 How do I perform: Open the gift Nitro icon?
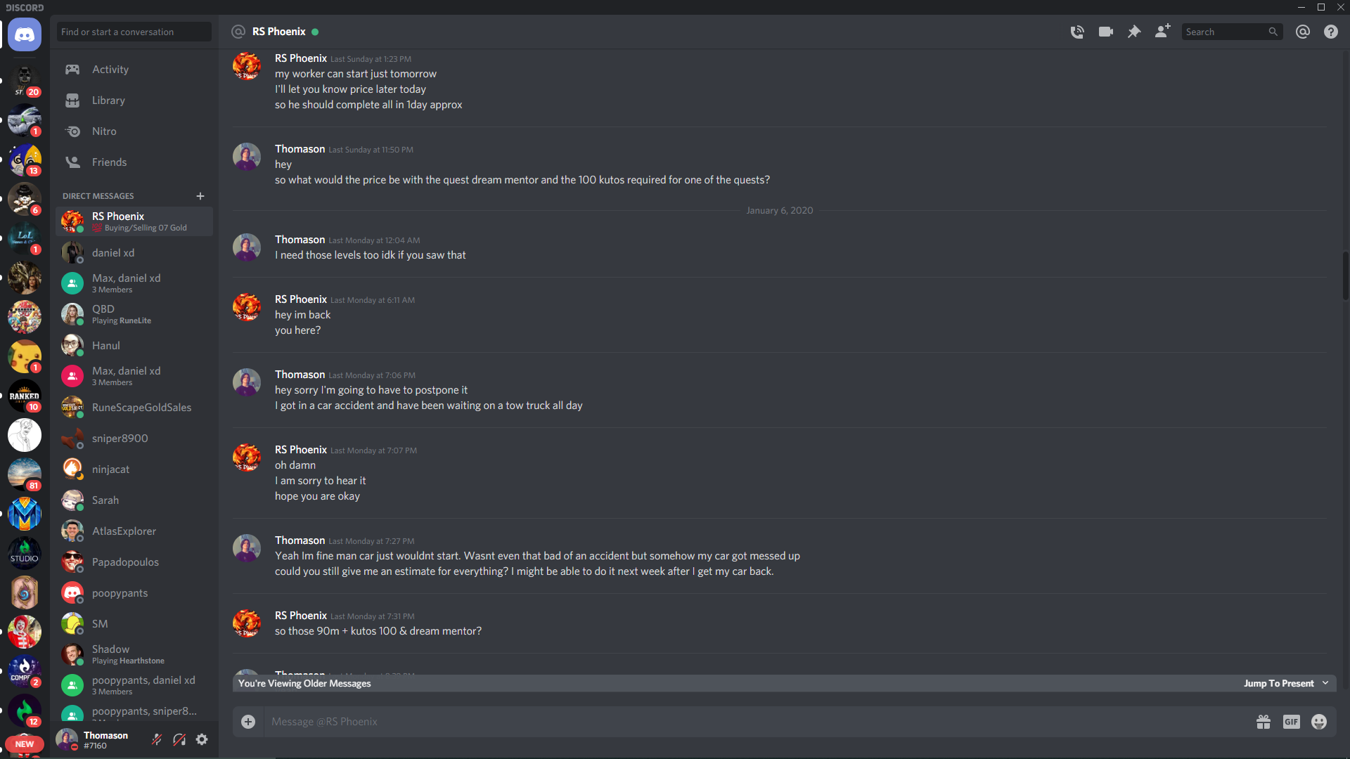pyautogui.click(x=1264, y=722)
